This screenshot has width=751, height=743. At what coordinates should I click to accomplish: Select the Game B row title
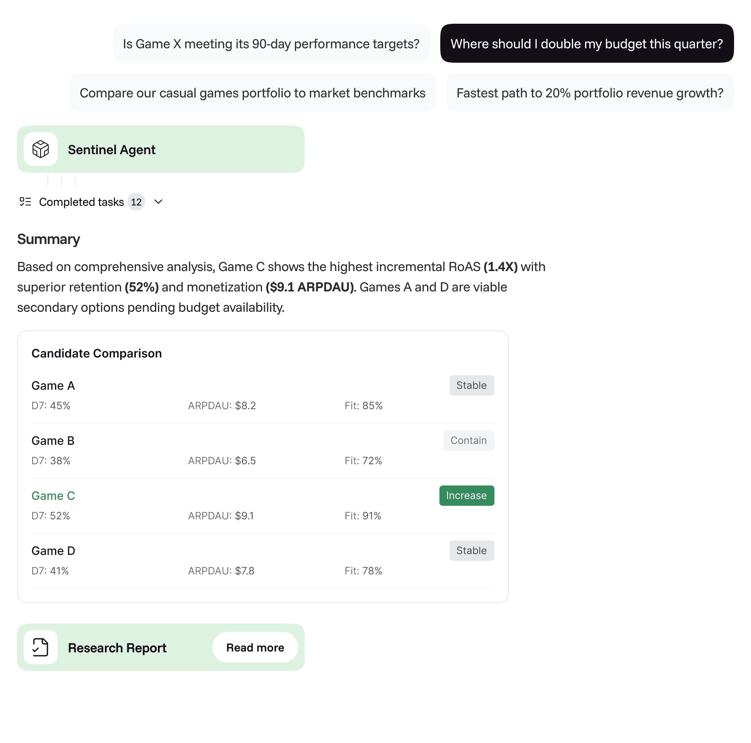(53, 441)
